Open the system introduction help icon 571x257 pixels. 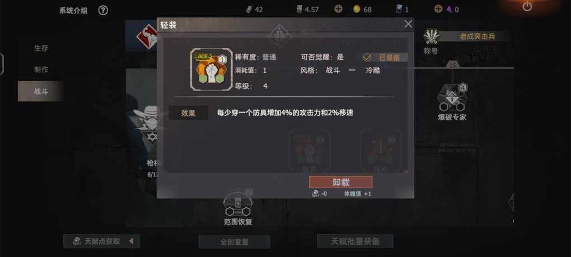coord(103,11)
